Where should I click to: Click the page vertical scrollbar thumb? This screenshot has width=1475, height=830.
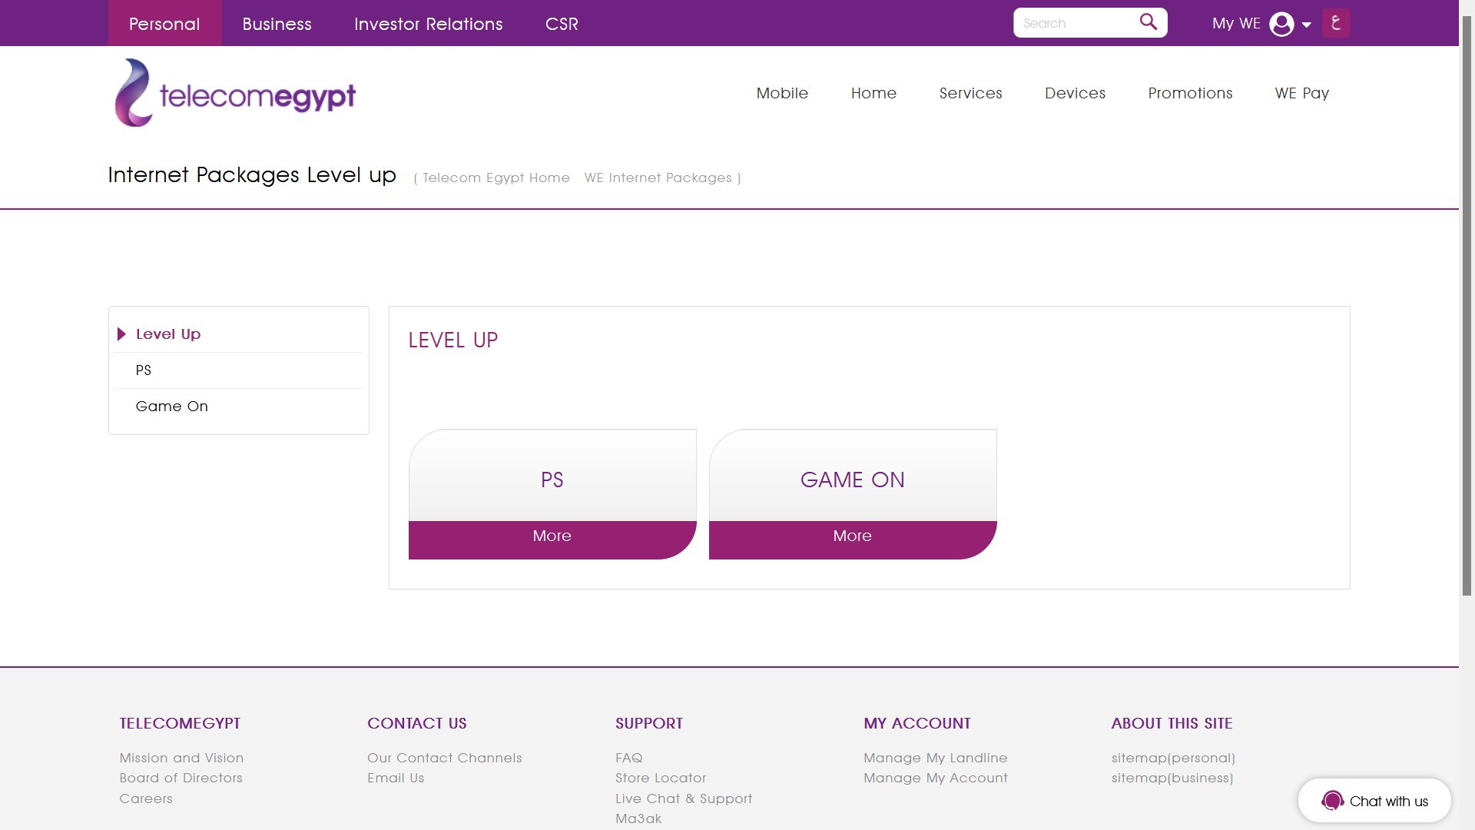1467,306
